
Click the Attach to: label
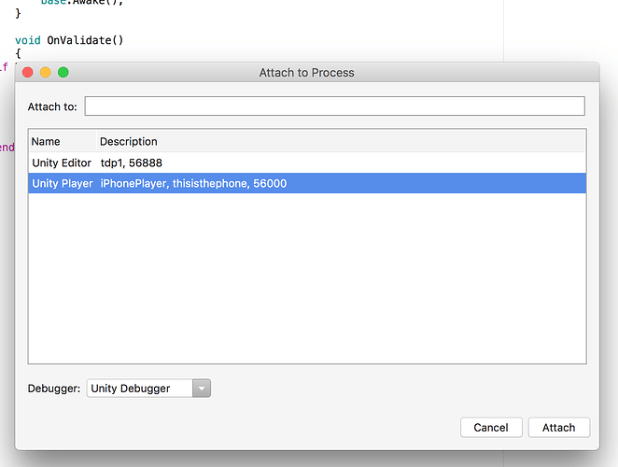(x=52, y=106)
